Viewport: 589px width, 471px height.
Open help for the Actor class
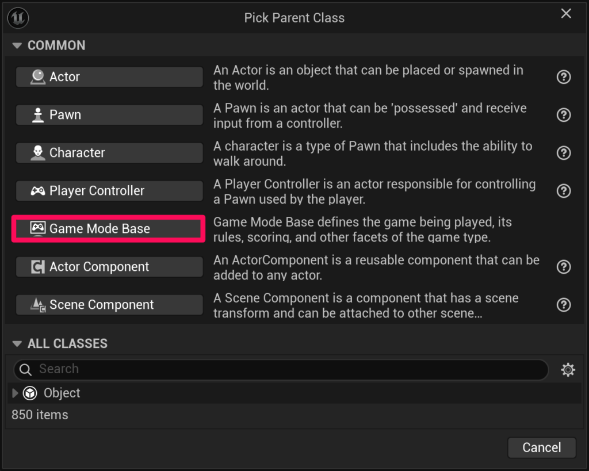click(x=564, y=77)
